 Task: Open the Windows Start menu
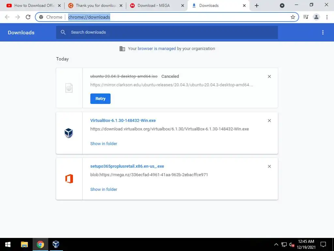8,244
